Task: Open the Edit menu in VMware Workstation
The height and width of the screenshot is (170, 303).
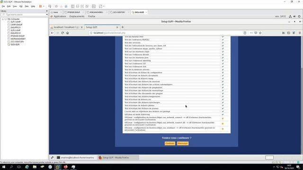Action: click(x=9, y=6)
